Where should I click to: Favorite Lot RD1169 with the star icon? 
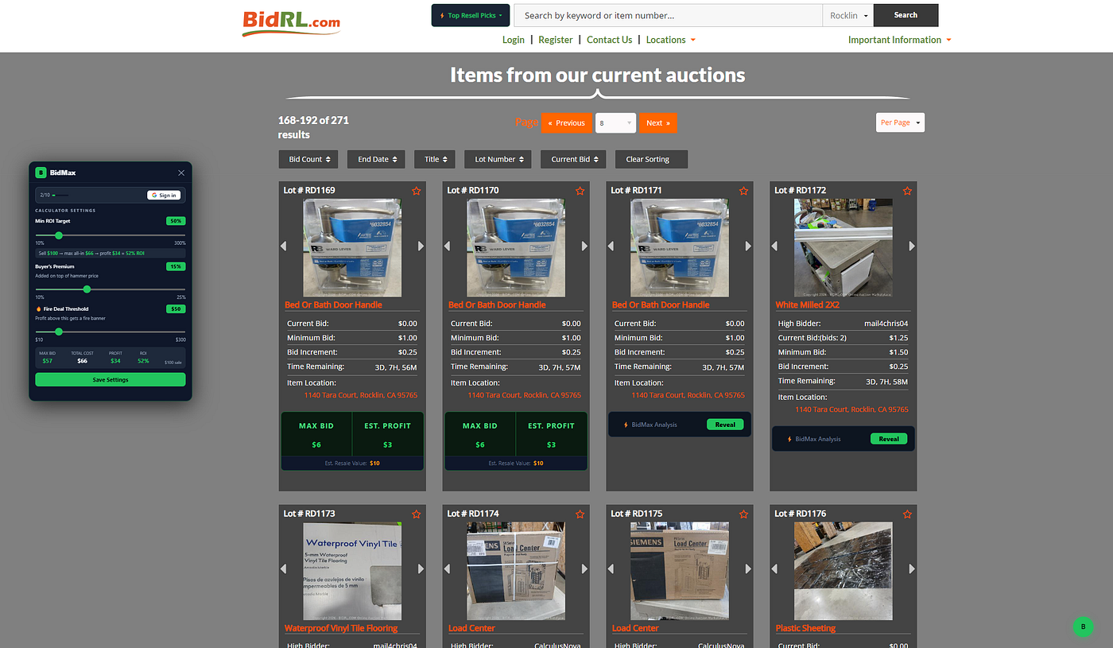point(416,191)
